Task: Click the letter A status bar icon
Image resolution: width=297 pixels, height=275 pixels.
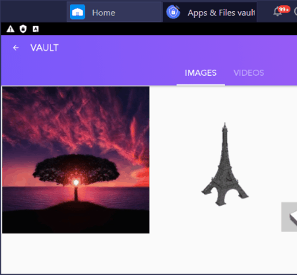Action: 36,29
